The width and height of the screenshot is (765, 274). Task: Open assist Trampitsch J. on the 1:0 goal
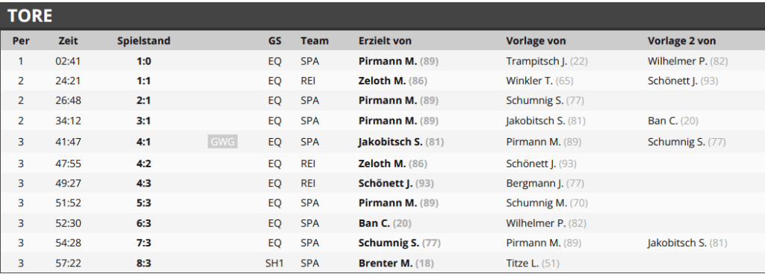coord(536,61)
